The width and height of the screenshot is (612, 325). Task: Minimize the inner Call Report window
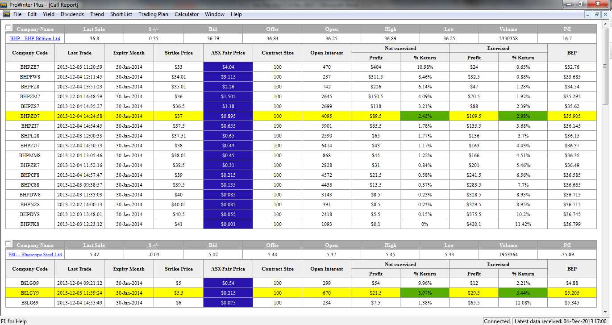(588, 14)
